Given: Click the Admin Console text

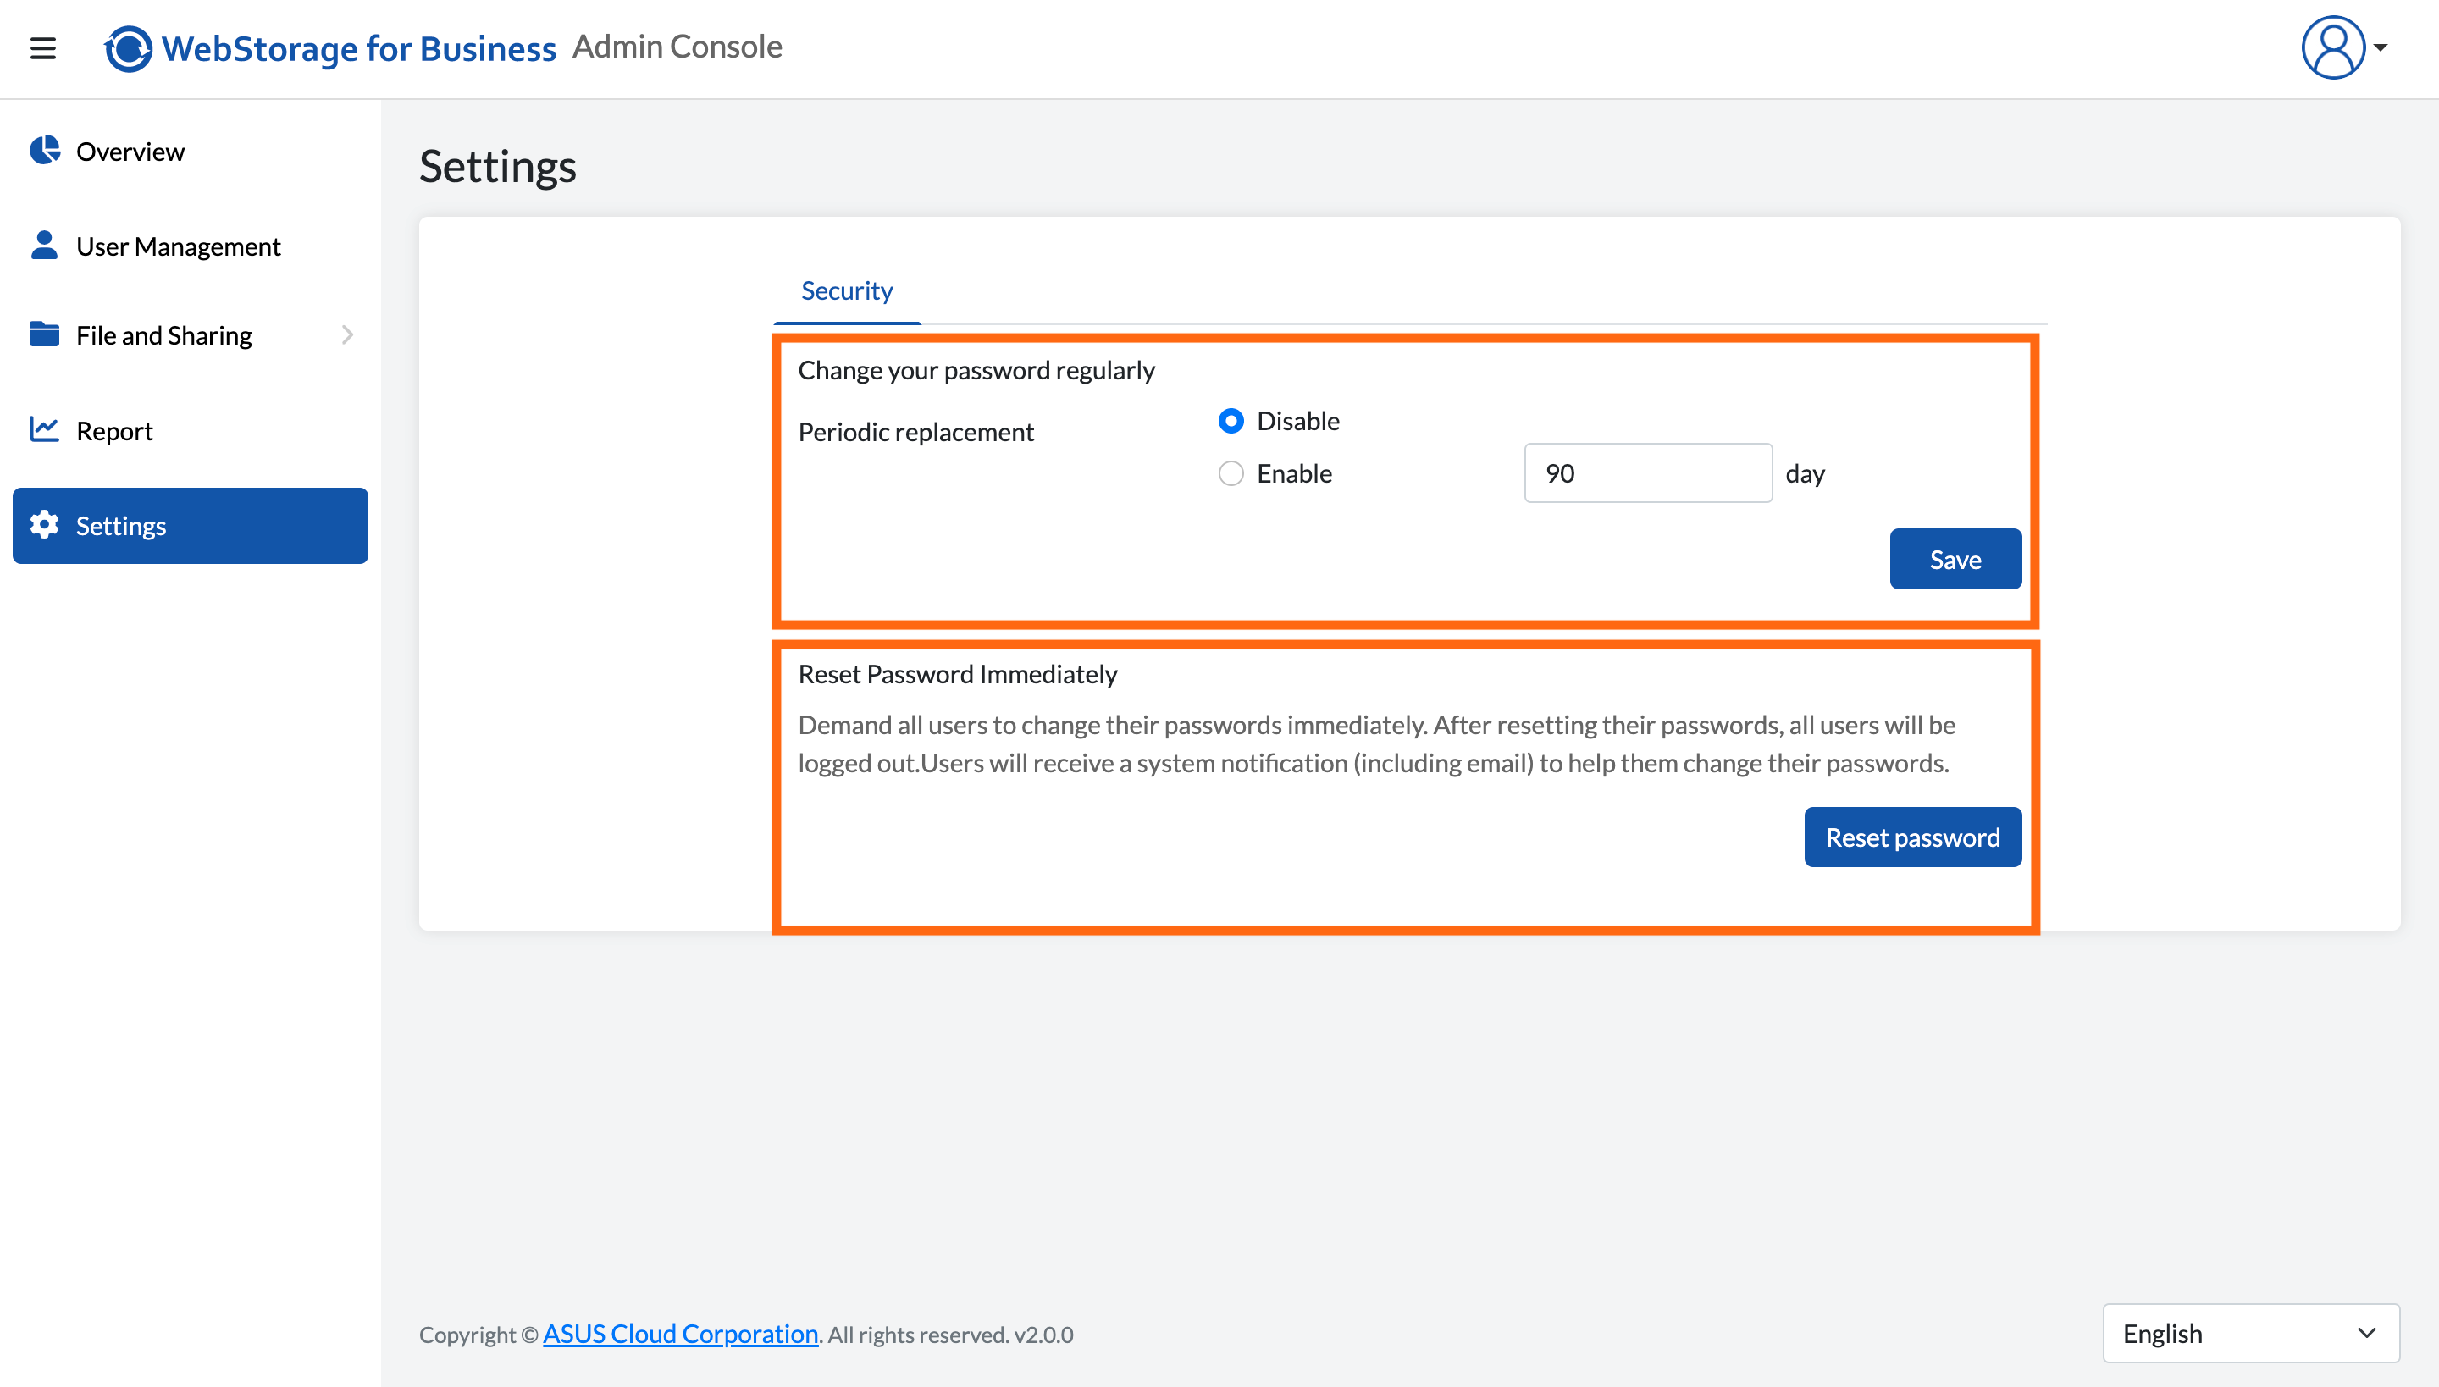Looking at the screenshot, I should pyautogui.click(x=677, y=47).
